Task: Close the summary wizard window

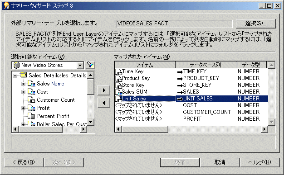Action: click(x=277, y=6)
